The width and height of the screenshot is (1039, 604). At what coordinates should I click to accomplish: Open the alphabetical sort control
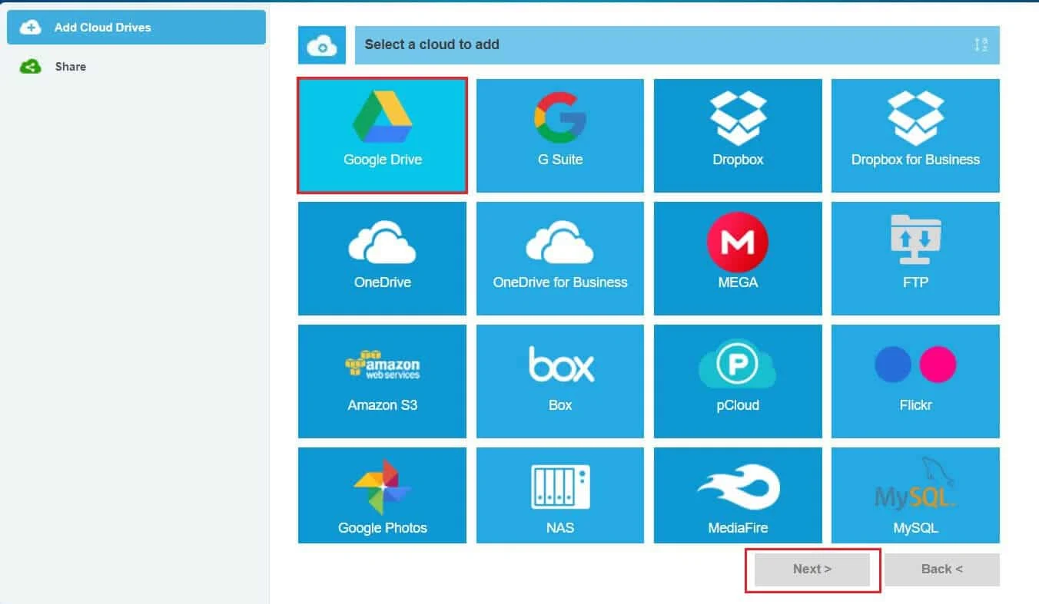click(x=981, y=45)
